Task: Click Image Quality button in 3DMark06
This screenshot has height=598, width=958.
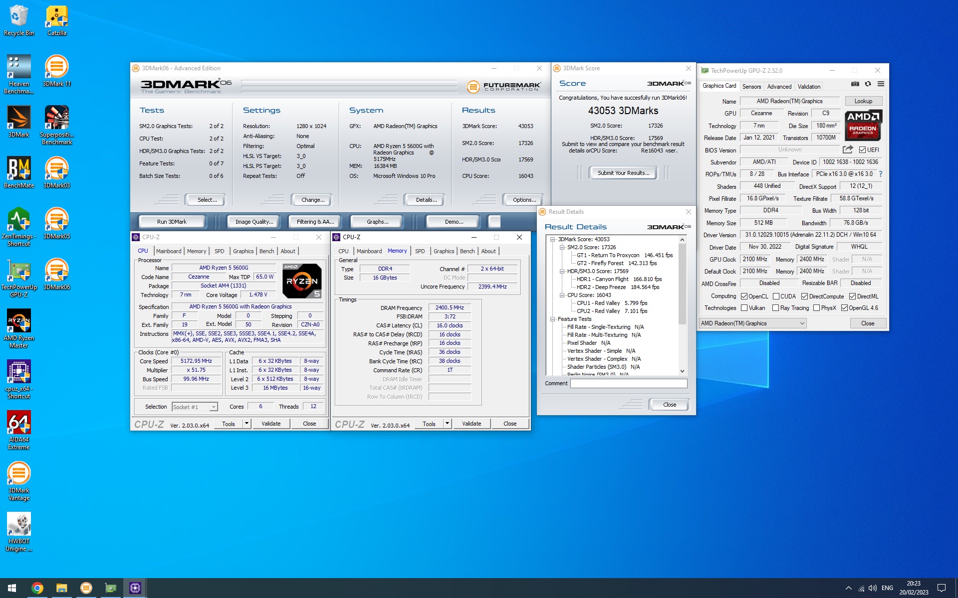Action: pos(254,222)
